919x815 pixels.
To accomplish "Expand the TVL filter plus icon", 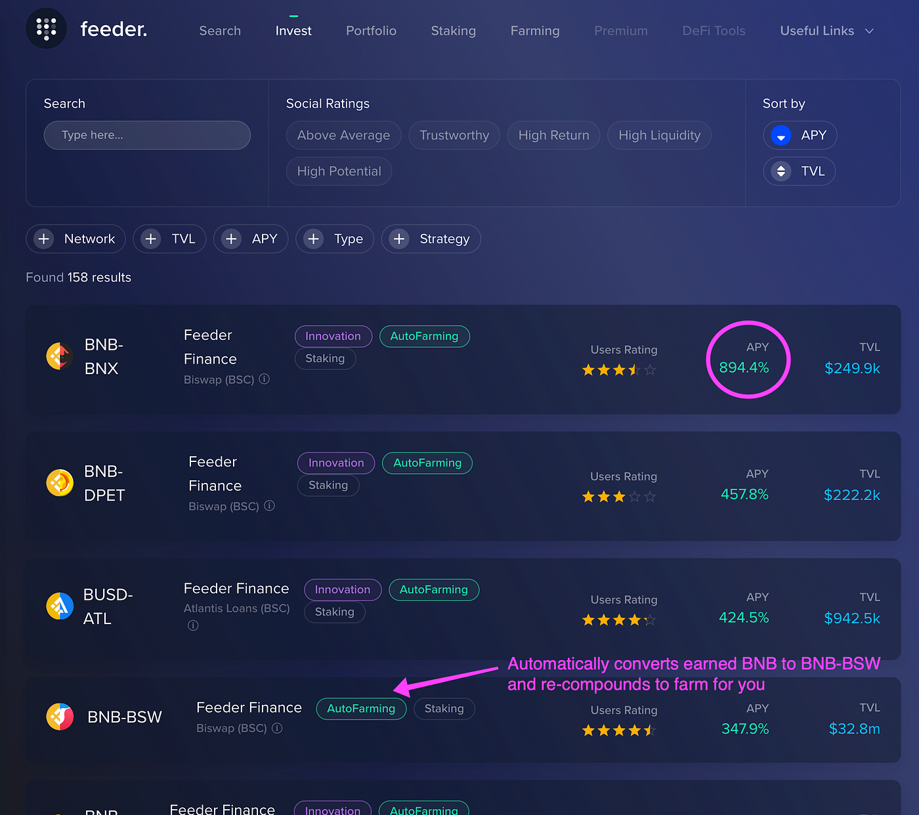I will 151,239.
